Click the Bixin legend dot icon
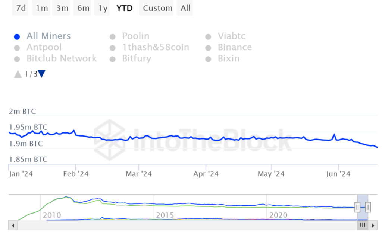Screen dimensions: 382x234 [x=209, y=59]
